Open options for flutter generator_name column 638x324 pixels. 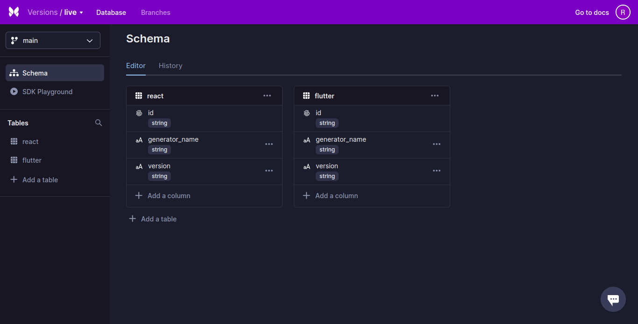pos(437,144)
